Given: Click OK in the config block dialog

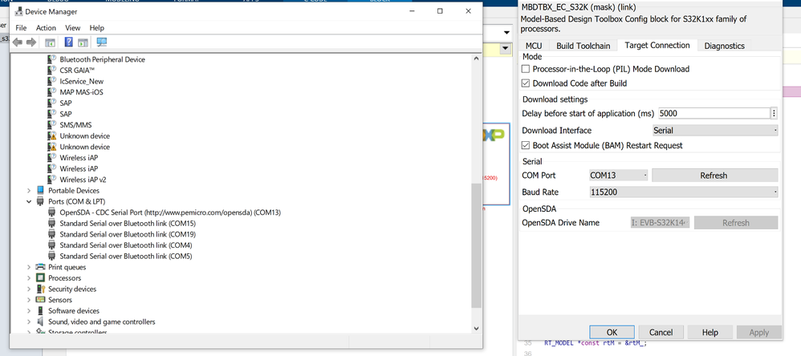Looking at the screenshot, I should coord(612,332).
